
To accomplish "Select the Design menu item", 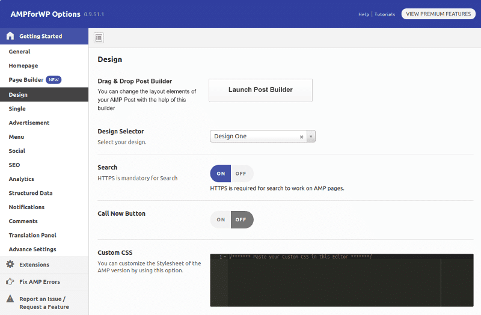I will (x=44, y=94).
